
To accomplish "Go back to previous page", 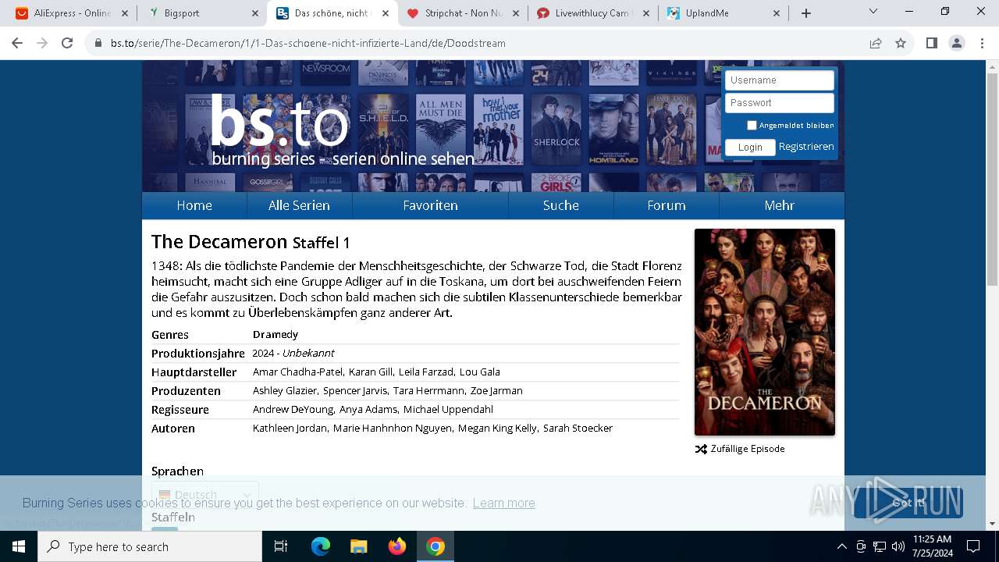I will click(17, 43).
